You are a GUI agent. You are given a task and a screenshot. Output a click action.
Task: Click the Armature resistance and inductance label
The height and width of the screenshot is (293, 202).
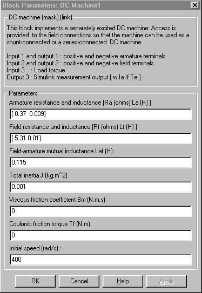pyautogui.click(x=80, y=103)
